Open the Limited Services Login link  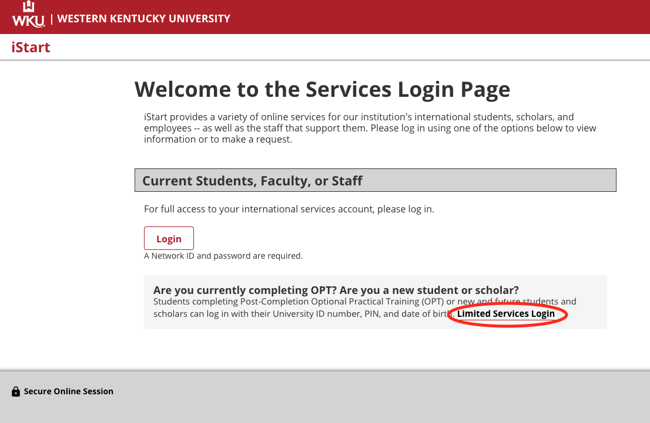tap(505, 313)
